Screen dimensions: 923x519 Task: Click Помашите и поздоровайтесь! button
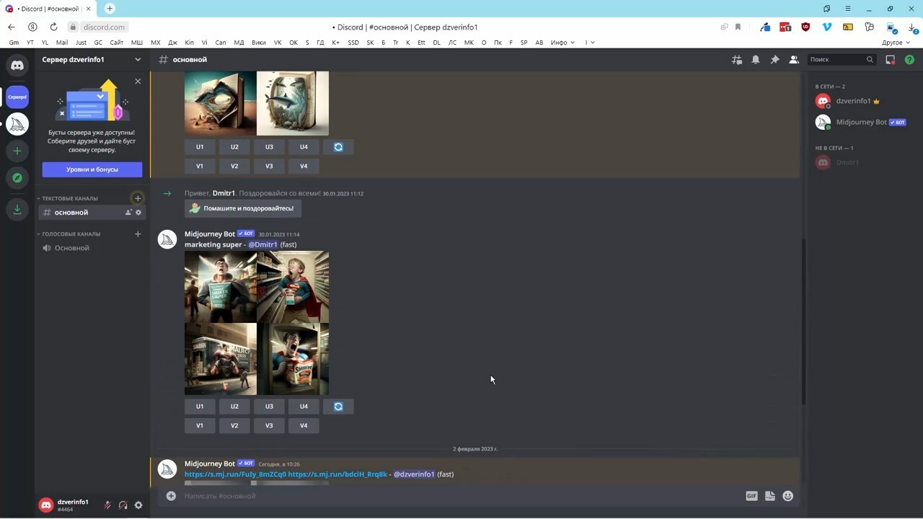(243, 208)
